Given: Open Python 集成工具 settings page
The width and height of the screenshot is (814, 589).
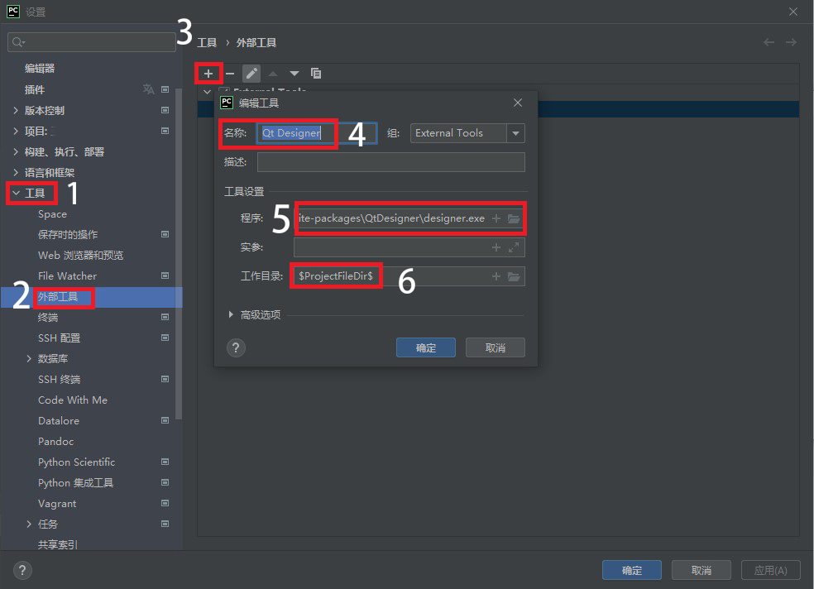Looking at the screenshot, I should coord(76,482).
